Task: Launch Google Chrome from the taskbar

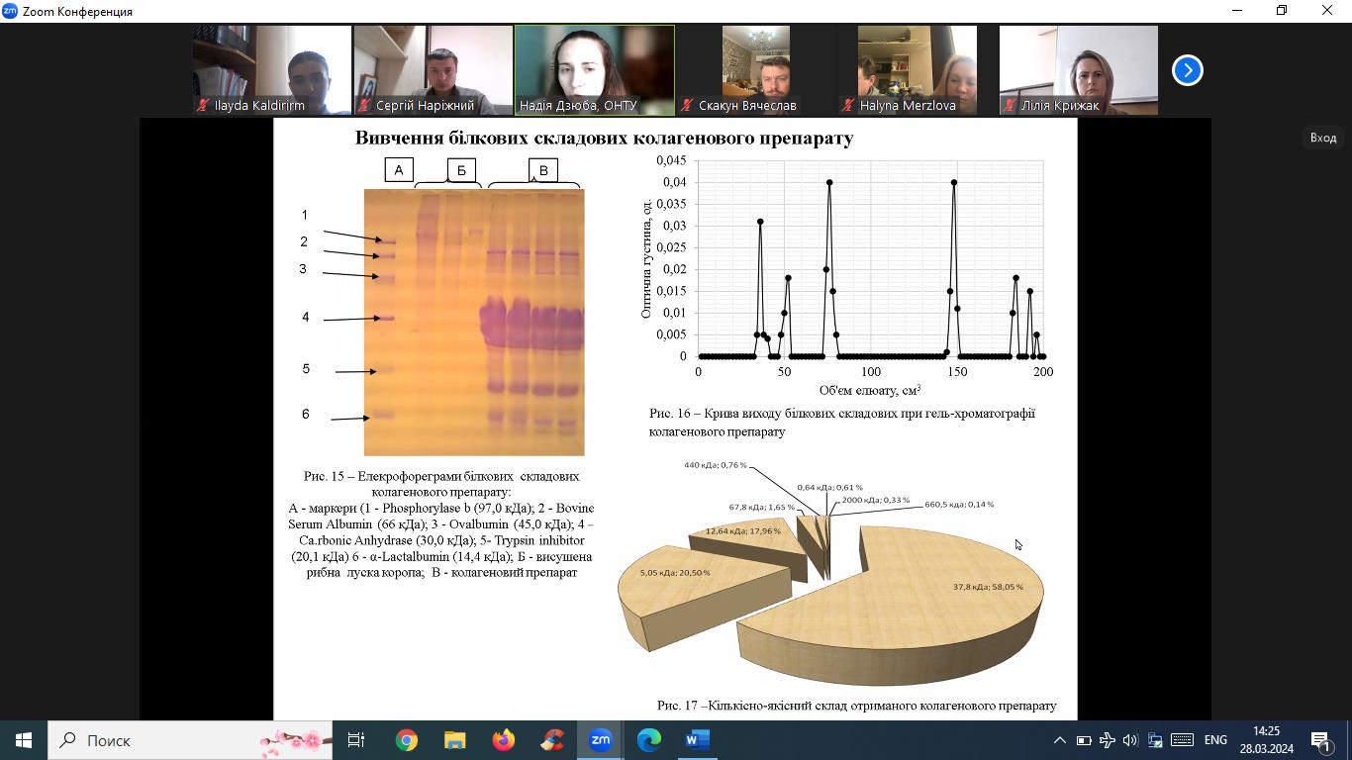Action: 407,740
